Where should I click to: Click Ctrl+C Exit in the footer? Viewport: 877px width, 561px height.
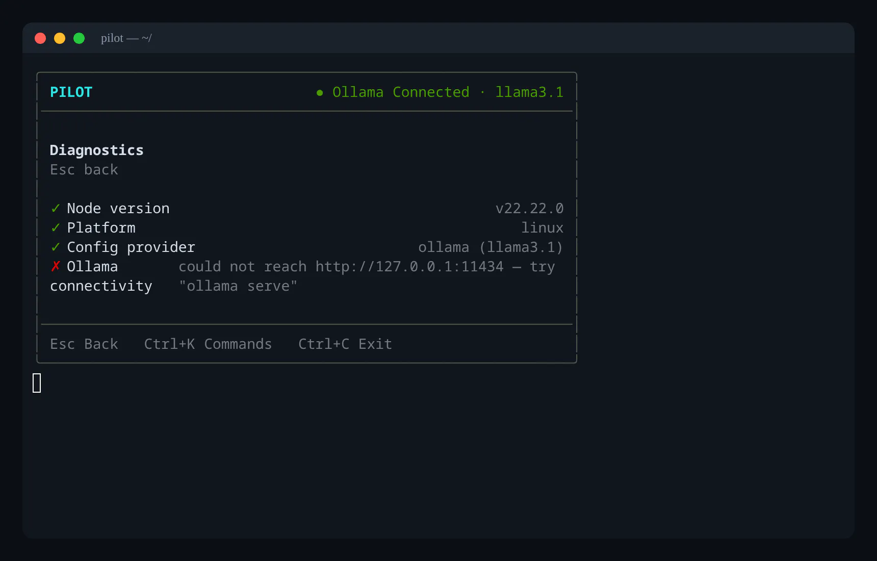[x=345, y=344]
